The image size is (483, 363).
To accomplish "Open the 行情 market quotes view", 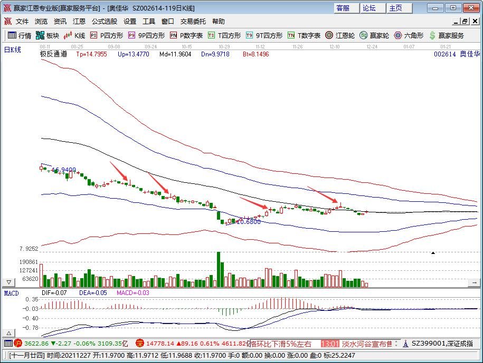I will click(x=20, y=35).
